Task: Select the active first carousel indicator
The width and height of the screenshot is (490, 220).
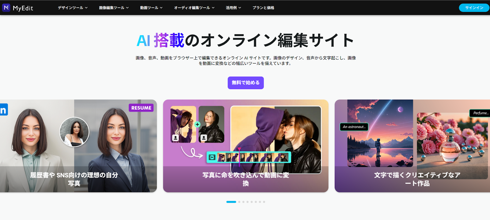Action: tap(231, 202)
